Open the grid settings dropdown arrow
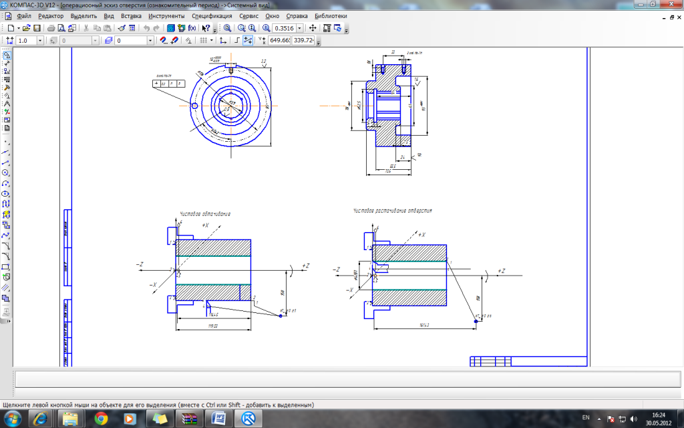This screenshot has height=428, width=684. pos(212,40)
